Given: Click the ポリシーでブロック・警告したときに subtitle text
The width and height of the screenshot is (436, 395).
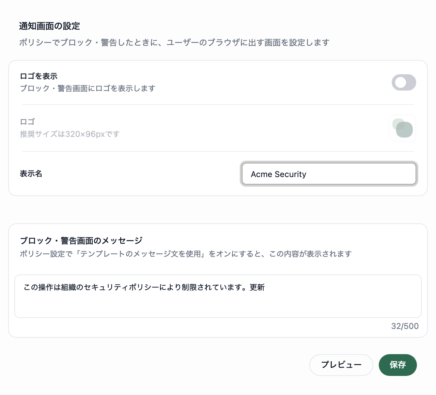Looking at the screenshot, I should [x=174, y=43].
